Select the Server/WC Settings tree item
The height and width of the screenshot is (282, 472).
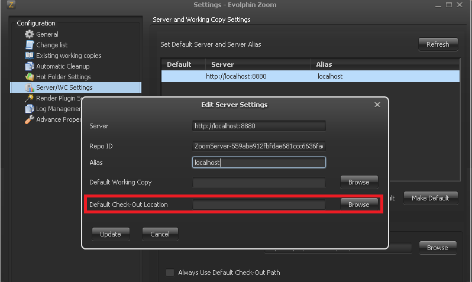coord(64,87)
